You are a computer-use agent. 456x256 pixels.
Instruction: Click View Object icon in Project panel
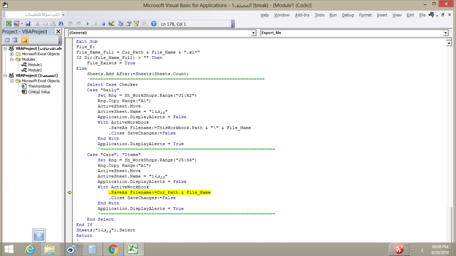click(15, 40)
